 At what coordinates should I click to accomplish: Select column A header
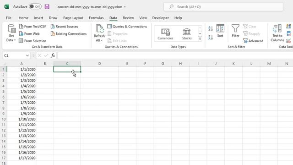click(22, 64)
